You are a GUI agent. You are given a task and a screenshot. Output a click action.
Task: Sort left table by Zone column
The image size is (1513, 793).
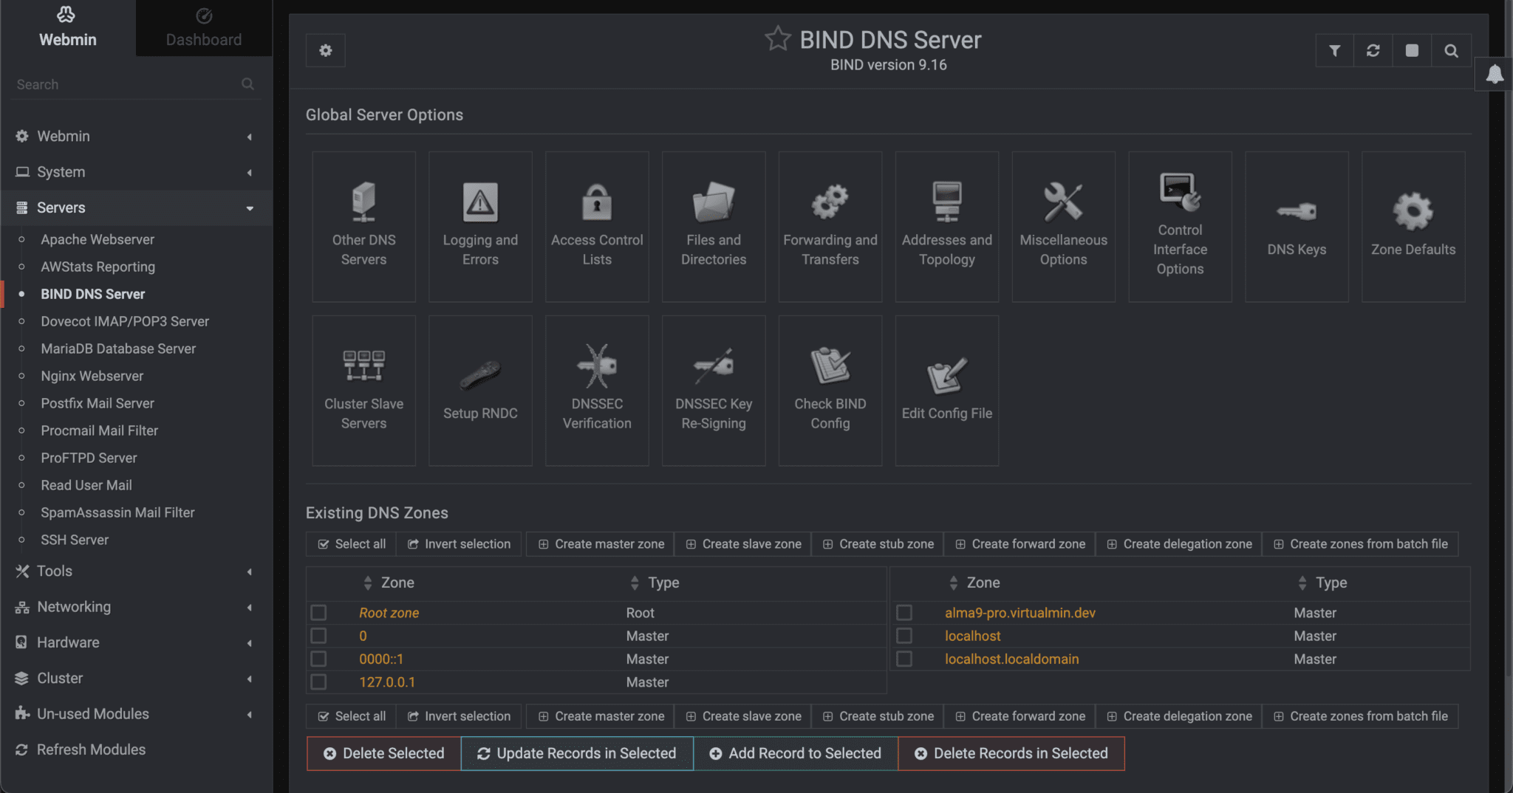pyautogui.click(x=389, y=583)
